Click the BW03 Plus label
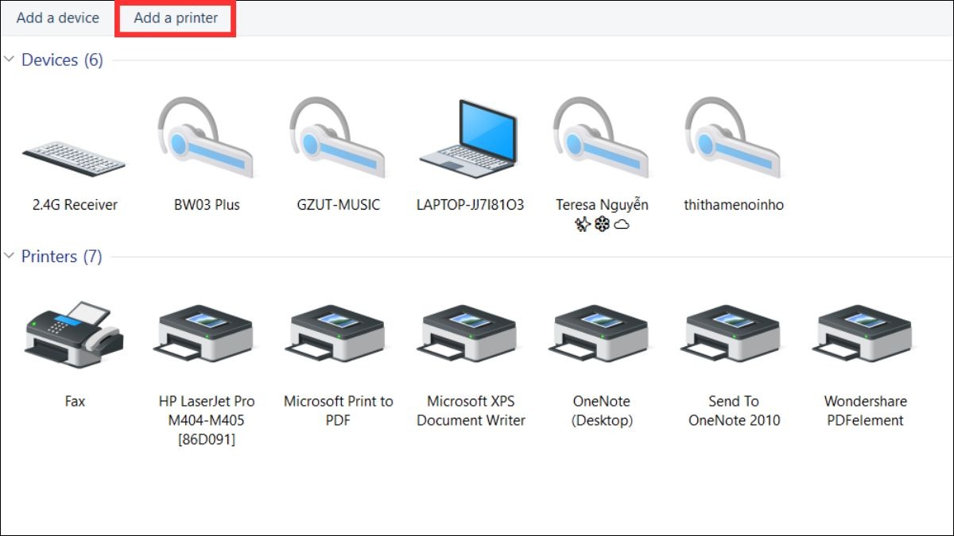Screen dimensions: 954x536 click(x=207, y=205)
